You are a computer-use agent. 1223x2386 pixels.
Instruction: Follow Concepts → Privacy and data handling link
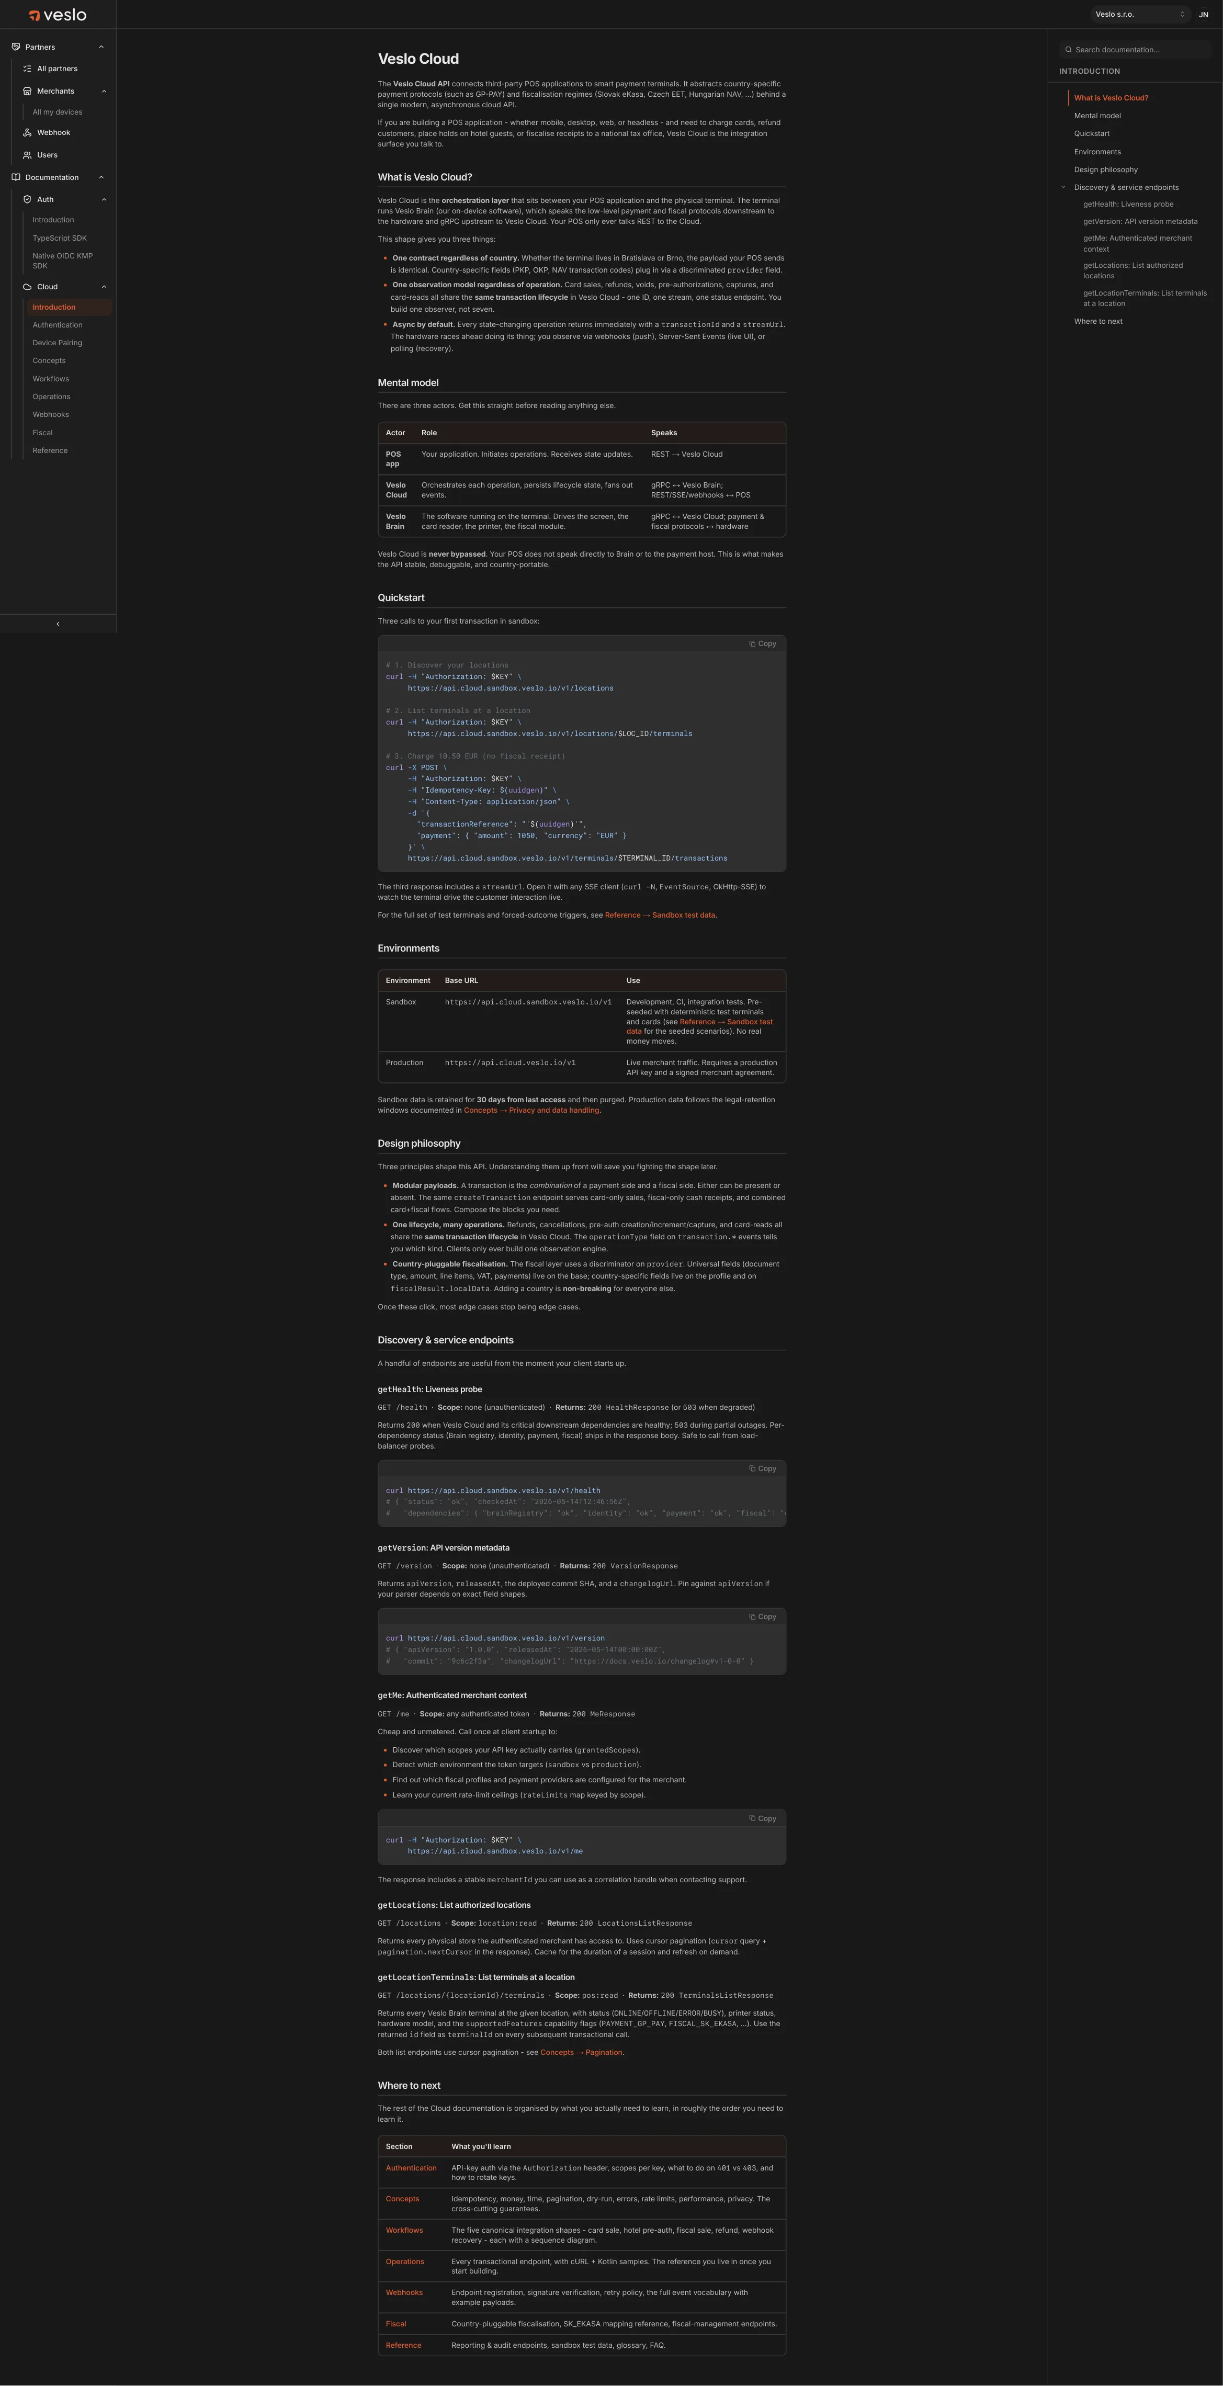pyautogui.click(x=531, y=1110)
